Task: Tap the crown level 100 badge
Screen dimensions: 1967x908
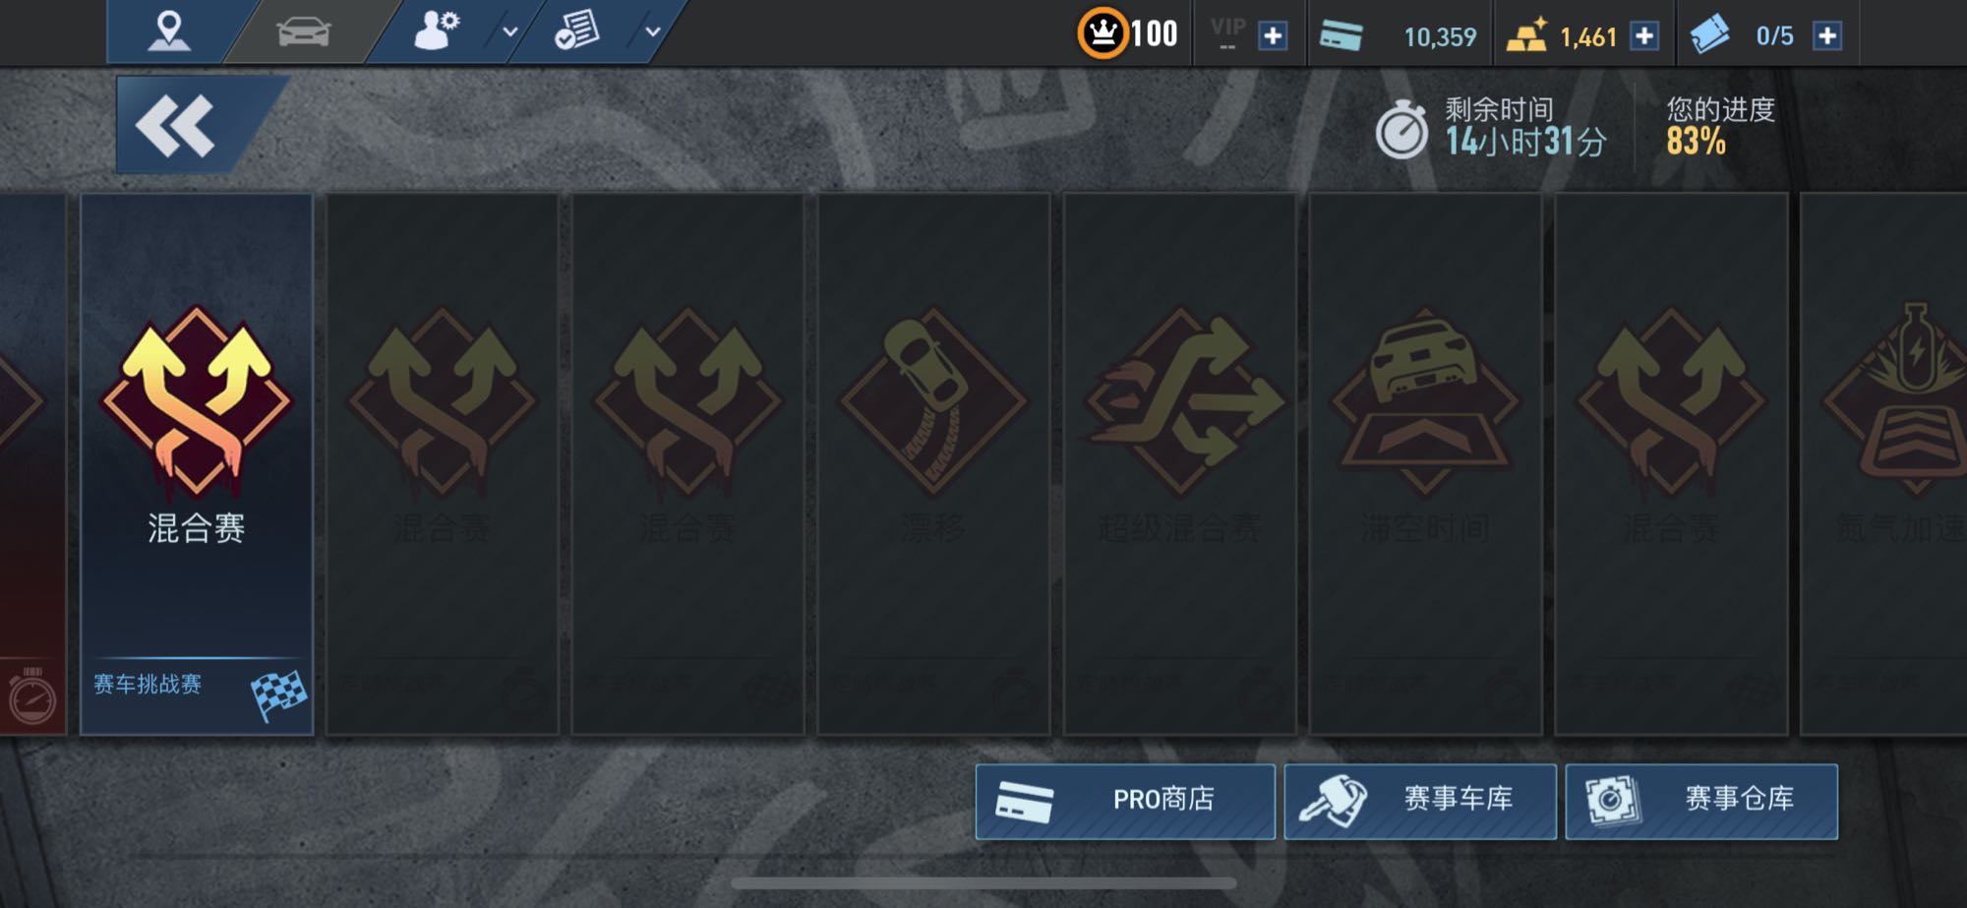Action: click(x=1128, y=33)
